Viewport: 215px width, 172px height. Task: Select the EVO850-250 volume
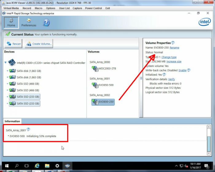click(103, 102)
